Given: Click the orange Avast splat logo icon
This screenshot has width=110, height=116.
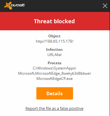Looking at the screenshot, I should pos(8,6).
